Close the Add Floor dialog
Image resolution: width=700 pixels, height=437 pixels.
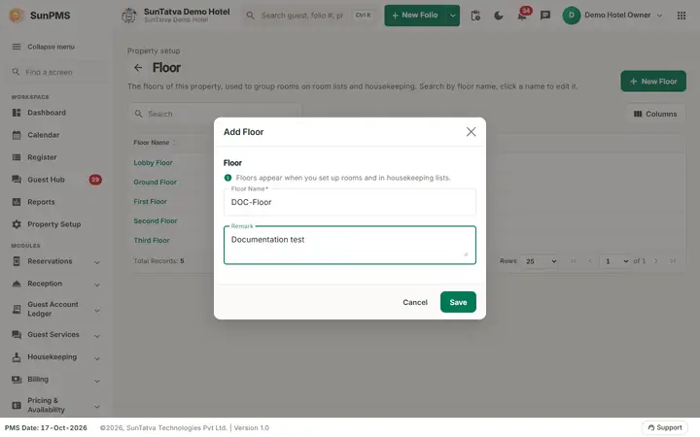(x=471, y=131)
